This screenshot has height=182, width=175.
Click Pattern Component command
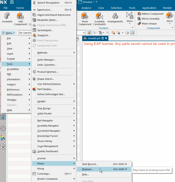(x=150, y=14)
